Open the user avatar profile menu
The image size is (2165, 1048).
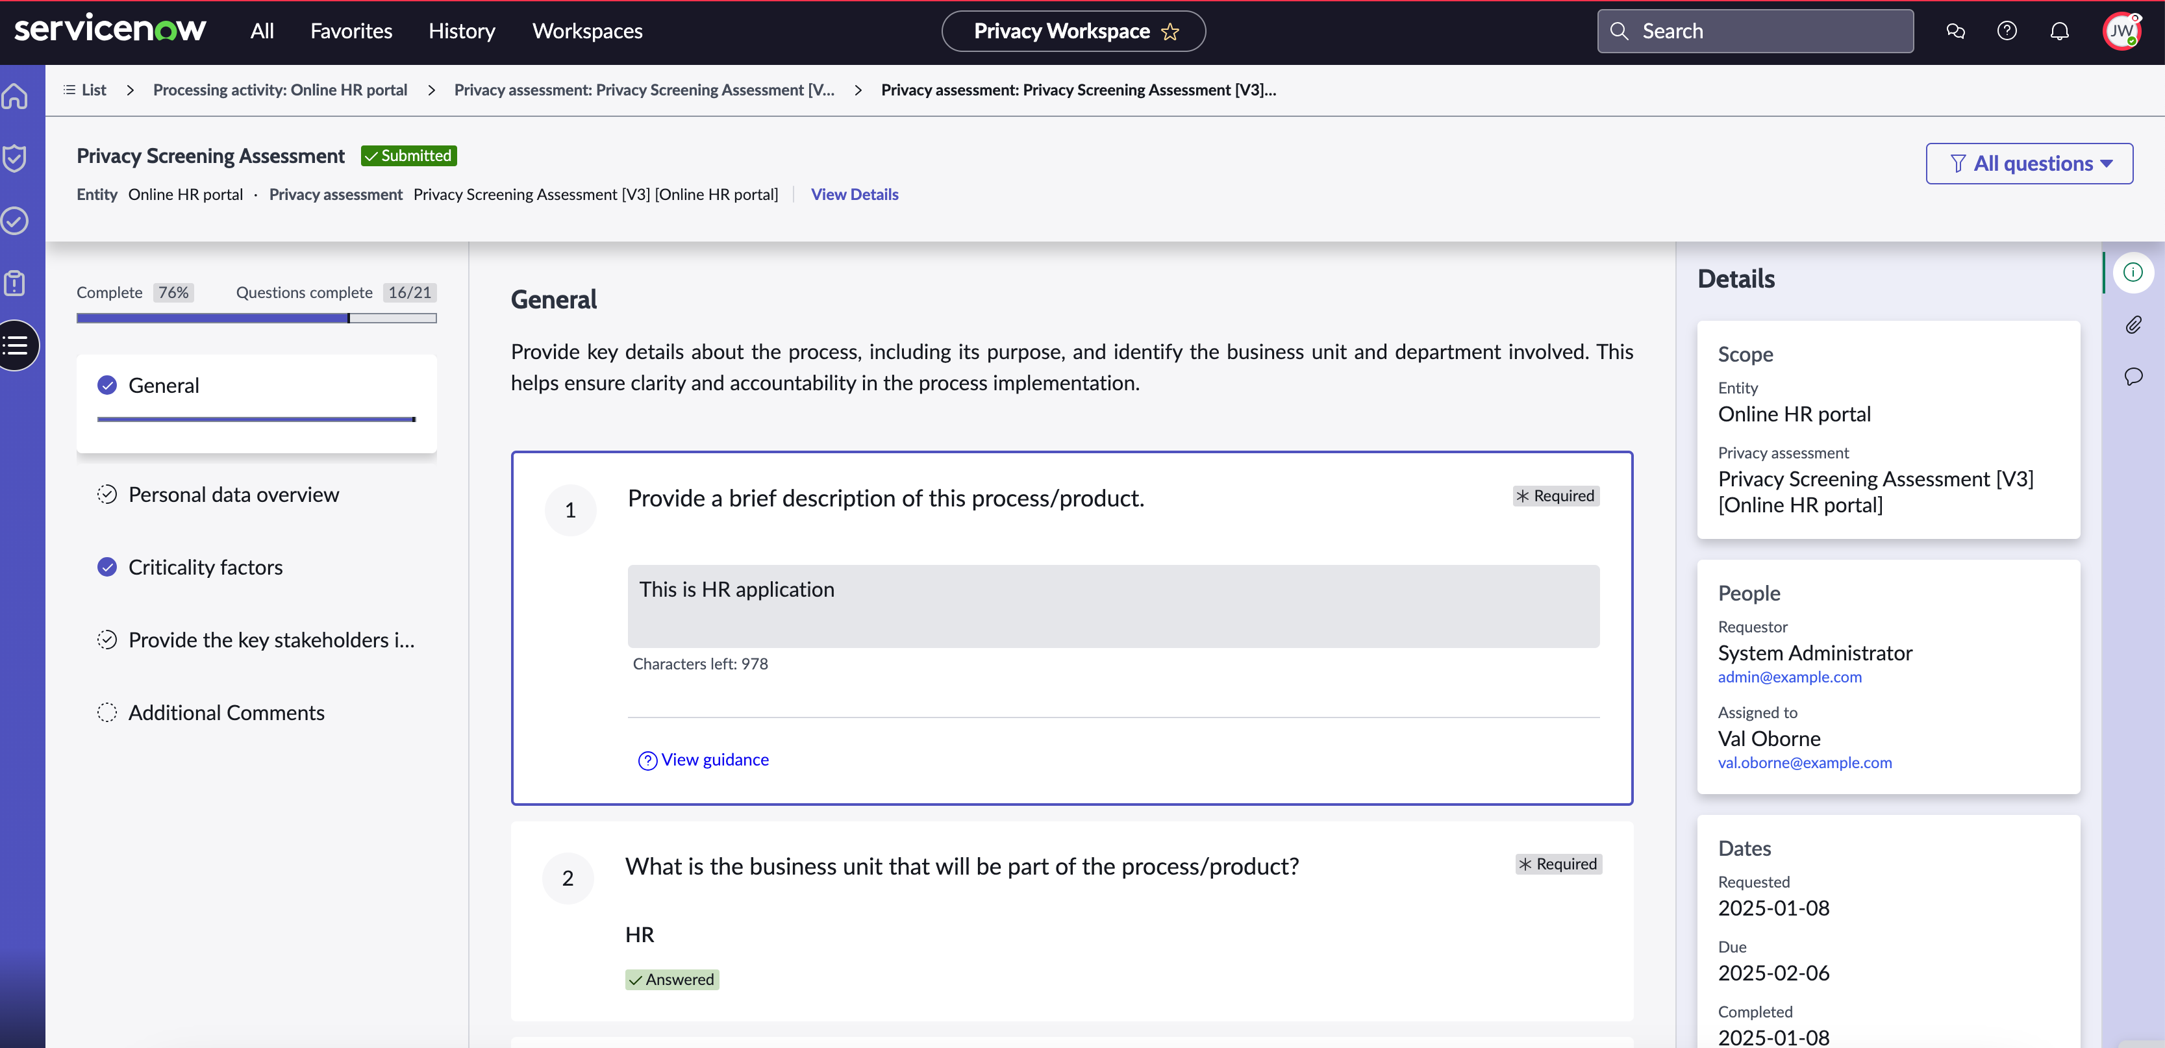[x=2121, y=31]
